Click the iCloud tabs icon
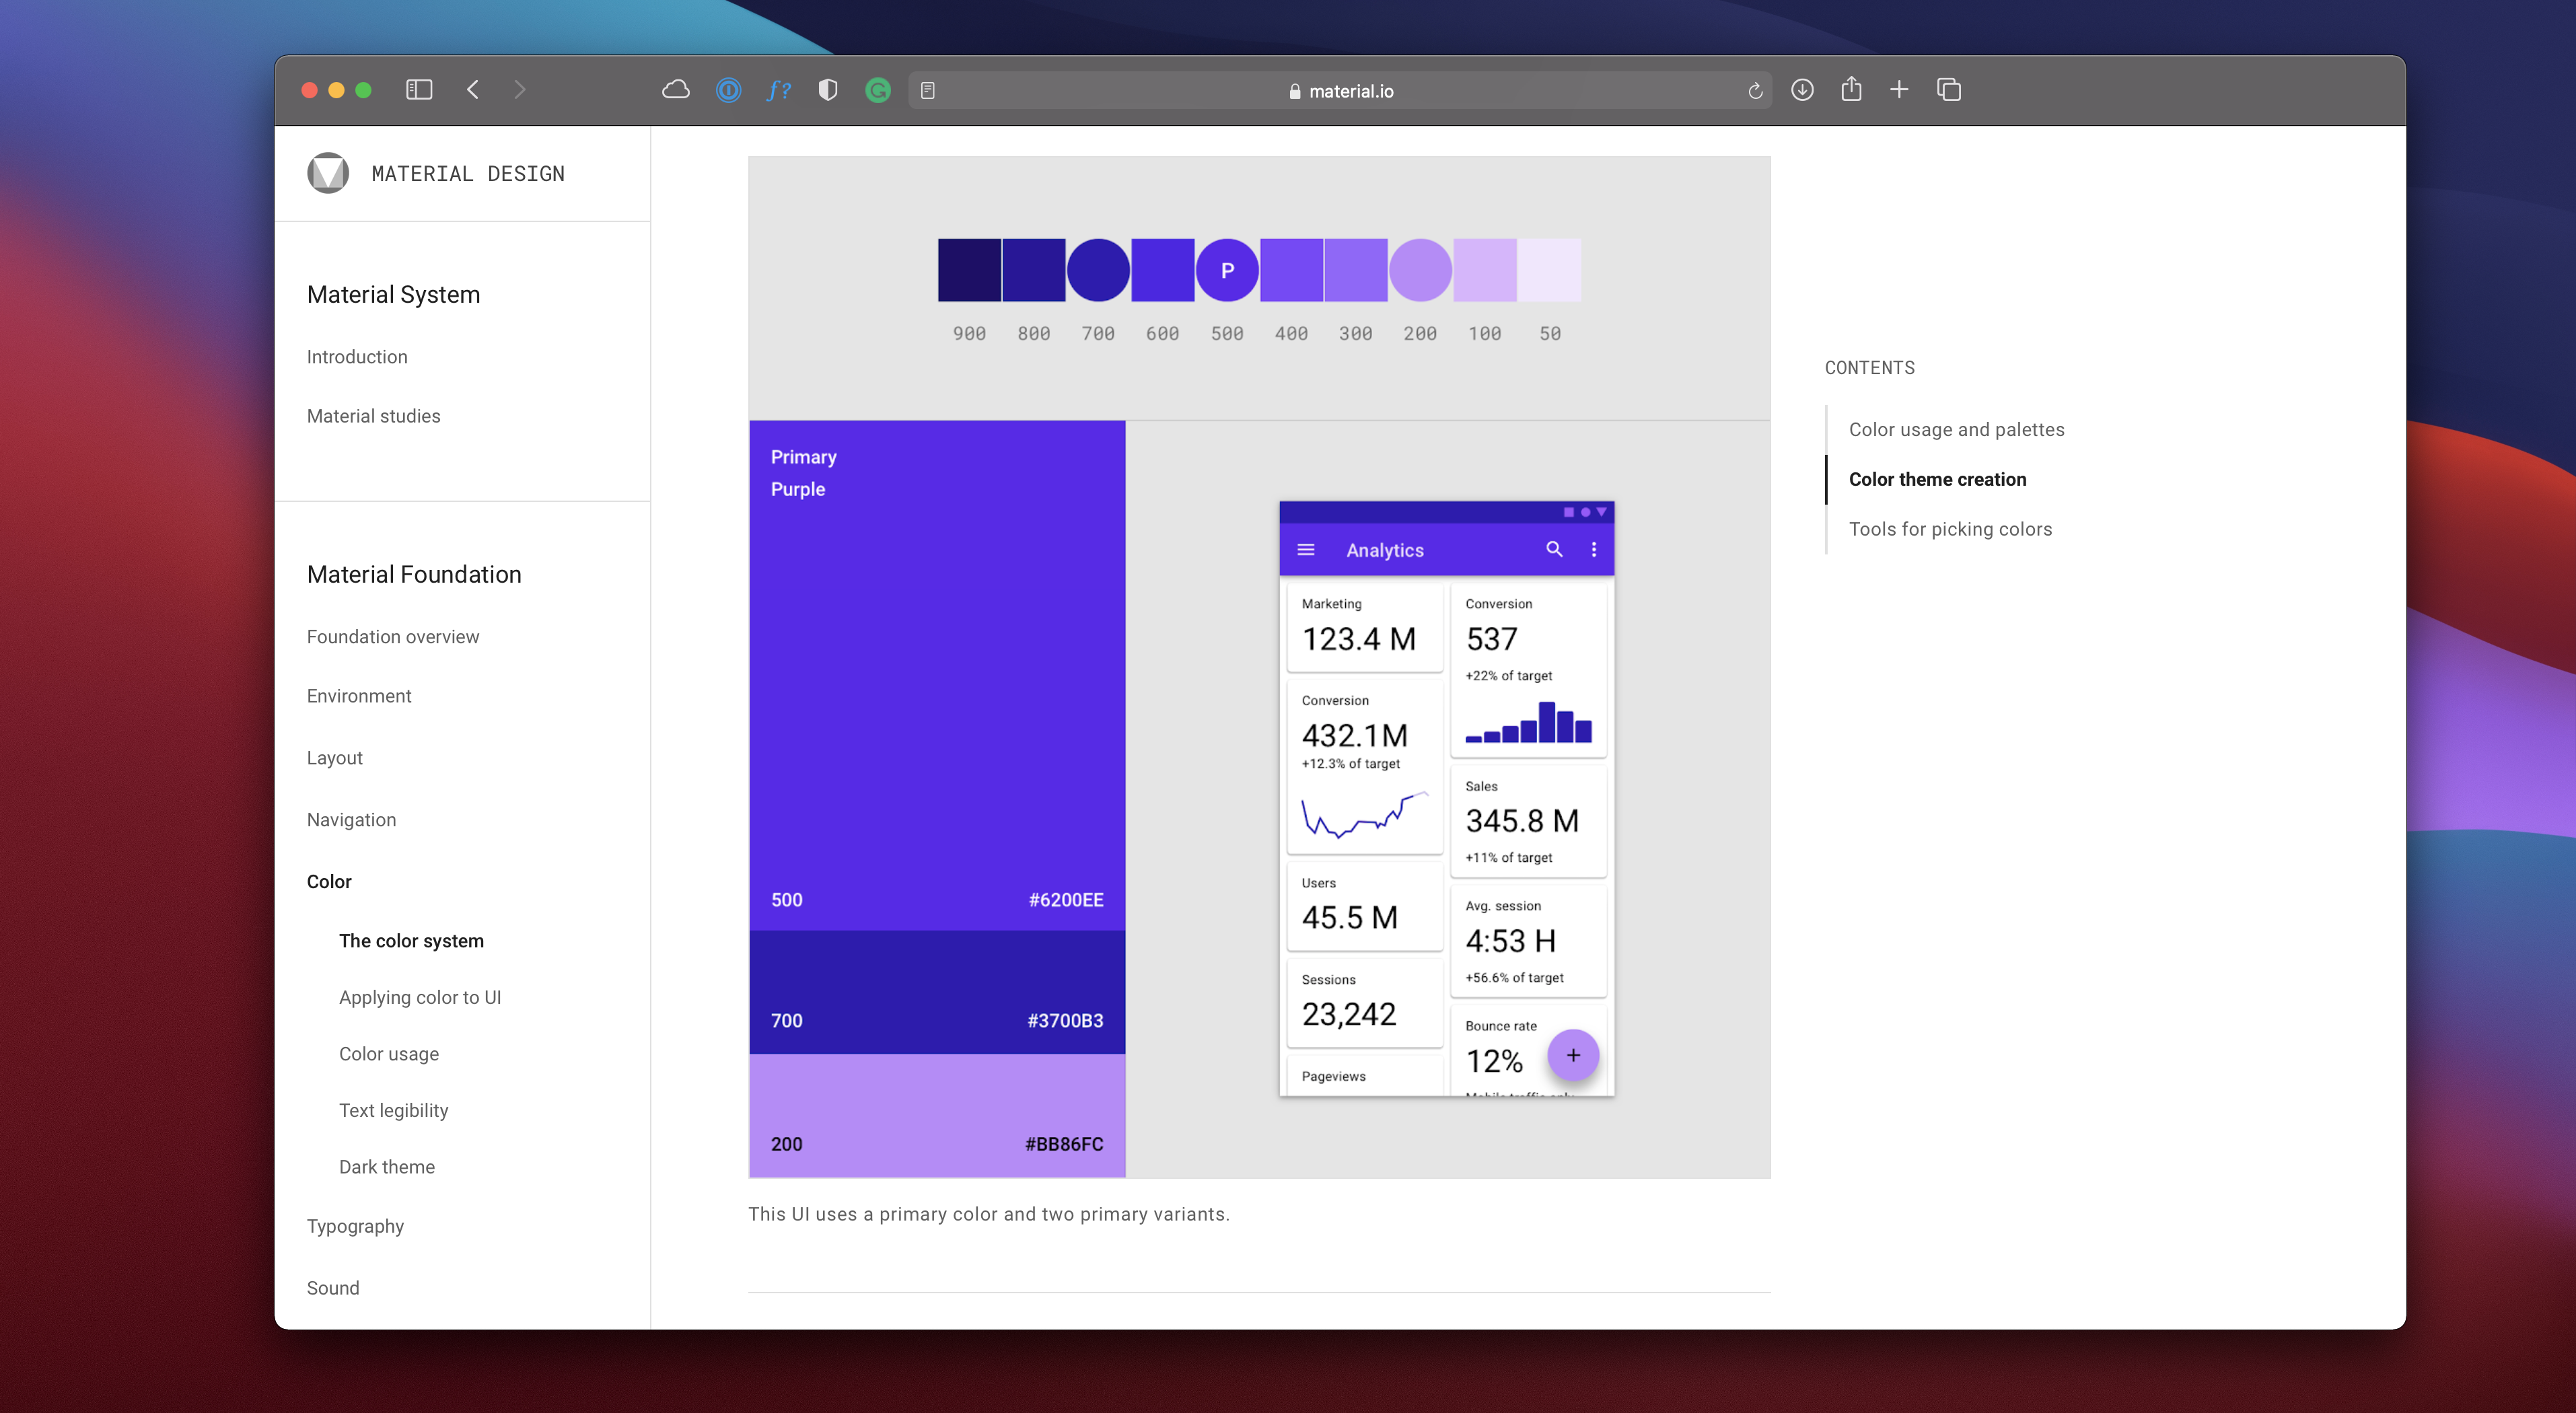Screen dimensions: 2576x1413 [x=676, y=90]
